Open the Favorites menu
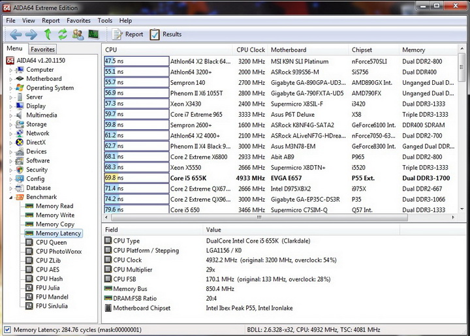 point(78,21)
